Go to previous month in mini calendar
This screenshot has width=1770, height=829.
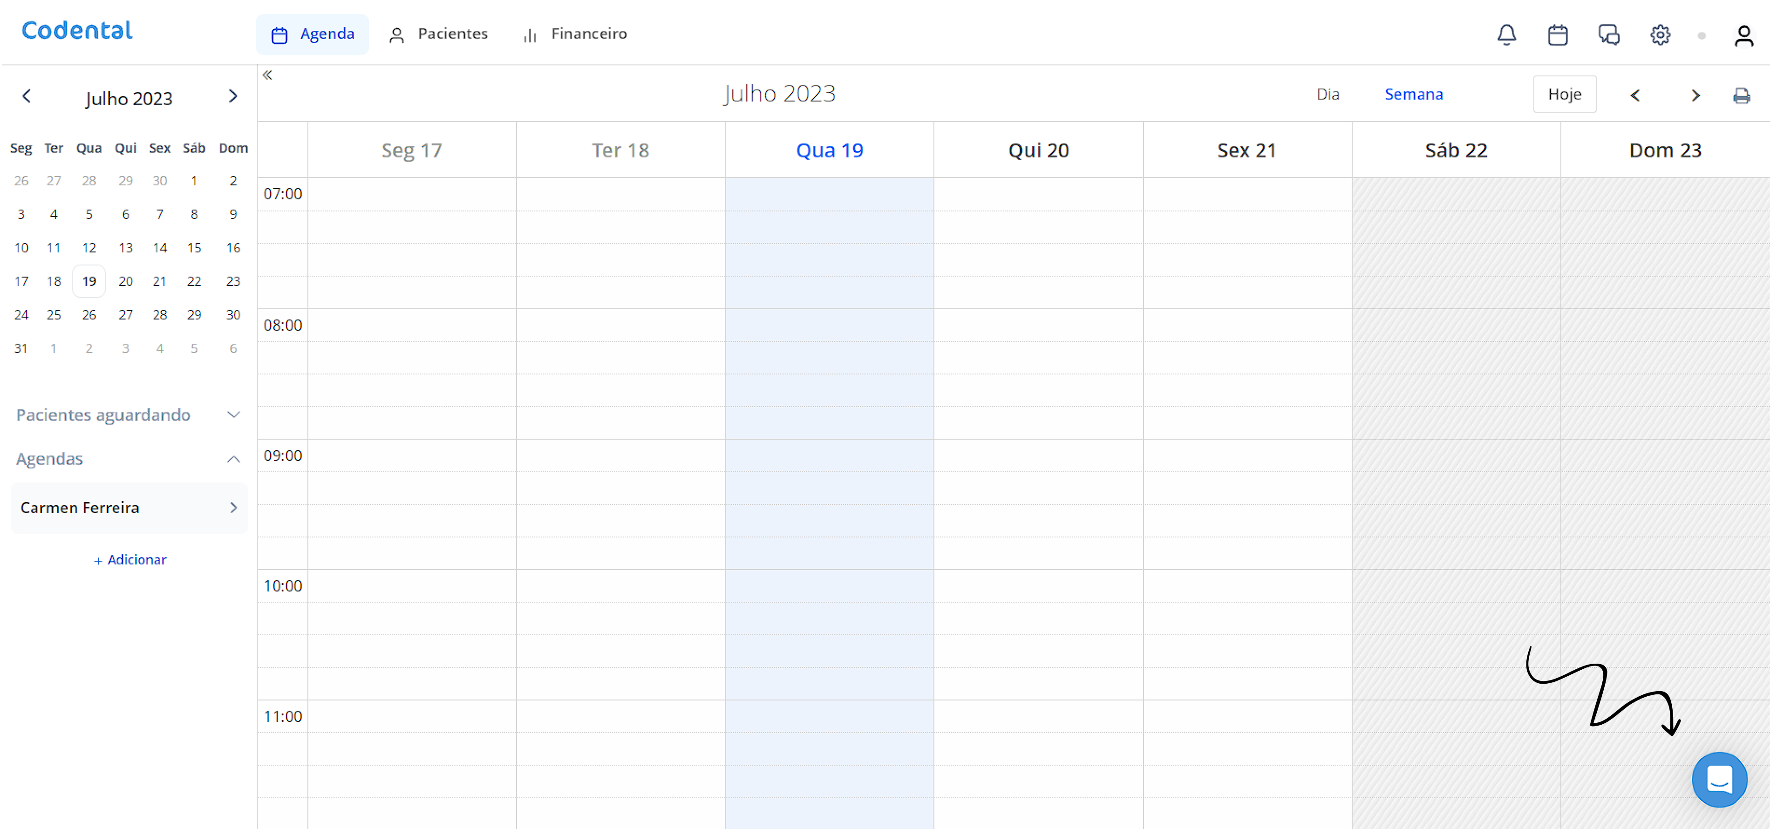point(27,96)
